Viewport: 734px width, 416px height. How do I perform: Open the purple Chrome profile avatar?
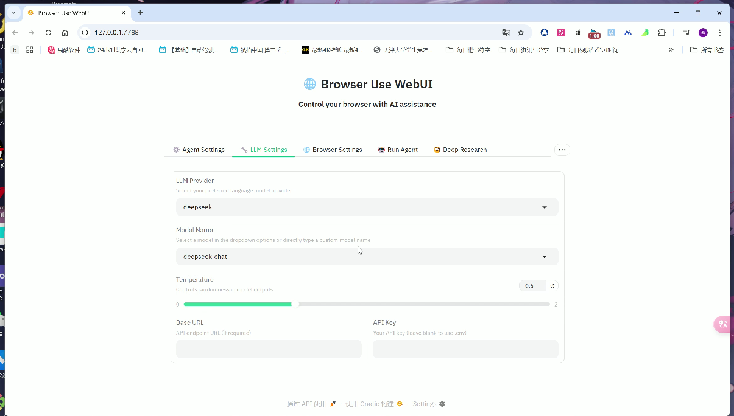pos(703,32)
